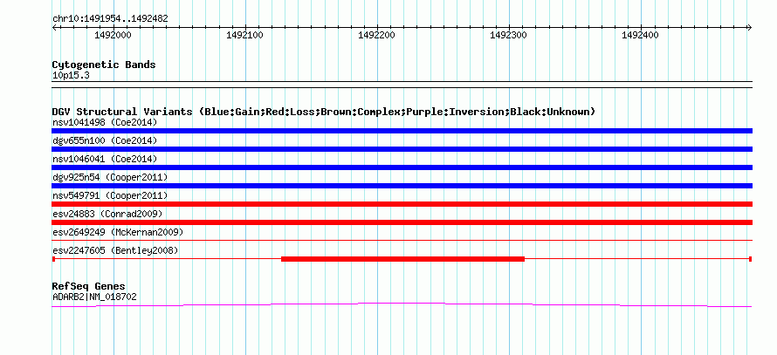Select the Cytogenetic Bands track title
Viewport: 777px width, 355px height.
(x=104, y=65)
